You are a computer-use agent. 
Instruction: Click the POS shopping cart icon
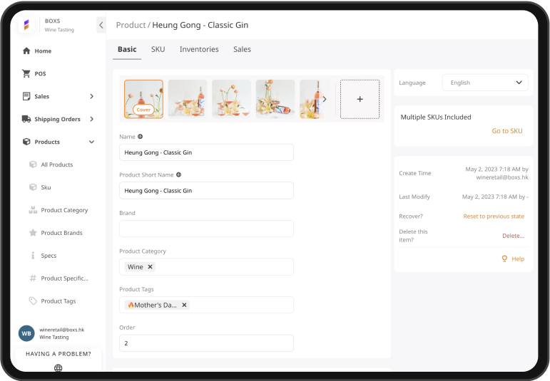pos(26,73)
